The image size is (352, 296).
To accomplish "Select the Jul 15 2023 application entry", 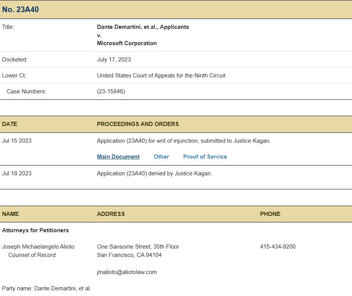I will (184, 141).
